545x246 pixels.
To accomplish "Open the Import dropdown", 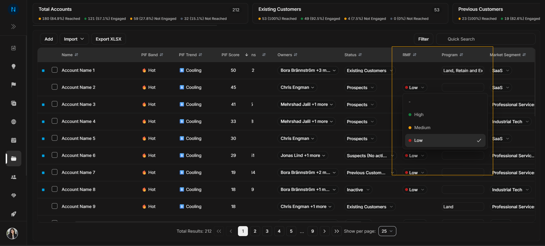I will (74, 39).
